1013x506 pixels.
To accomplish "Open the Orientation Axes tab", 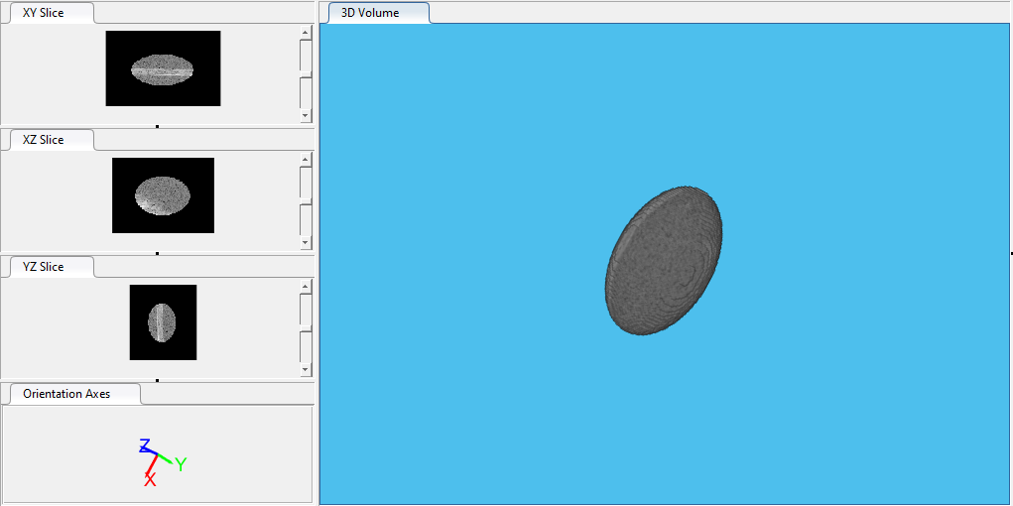I will 68,394.
